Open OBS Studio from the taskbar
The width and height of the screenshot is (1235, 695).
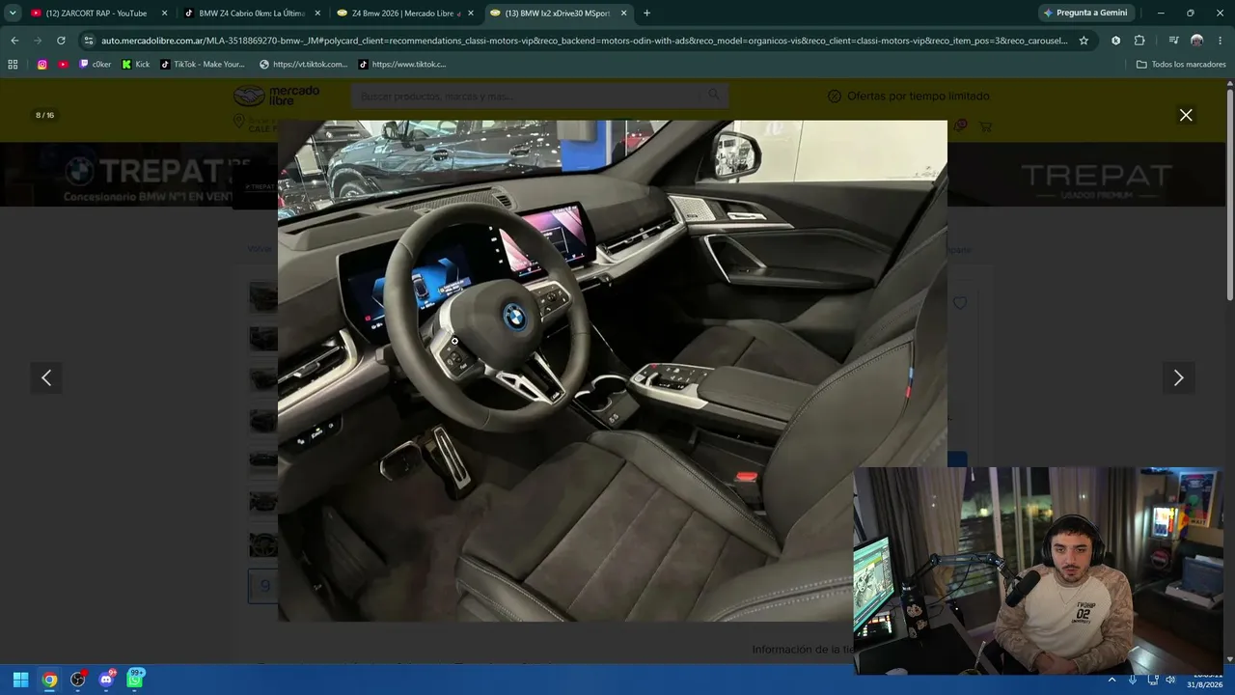tap(78, 680)
